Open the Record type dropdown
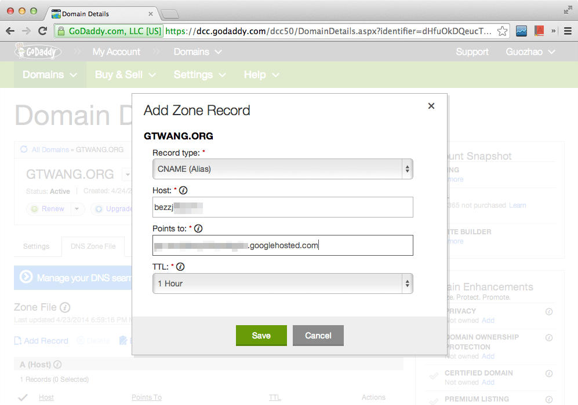 click(282, 169)
